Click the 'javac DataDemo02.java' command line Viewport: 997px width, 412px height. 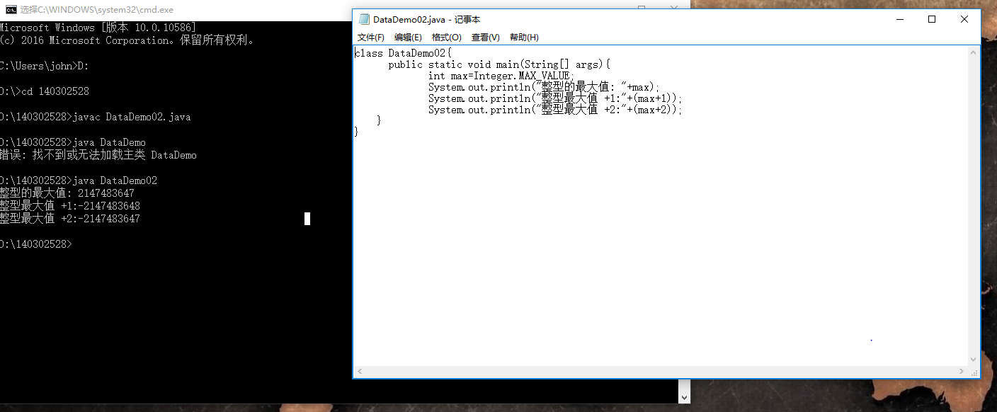point(95,117)
